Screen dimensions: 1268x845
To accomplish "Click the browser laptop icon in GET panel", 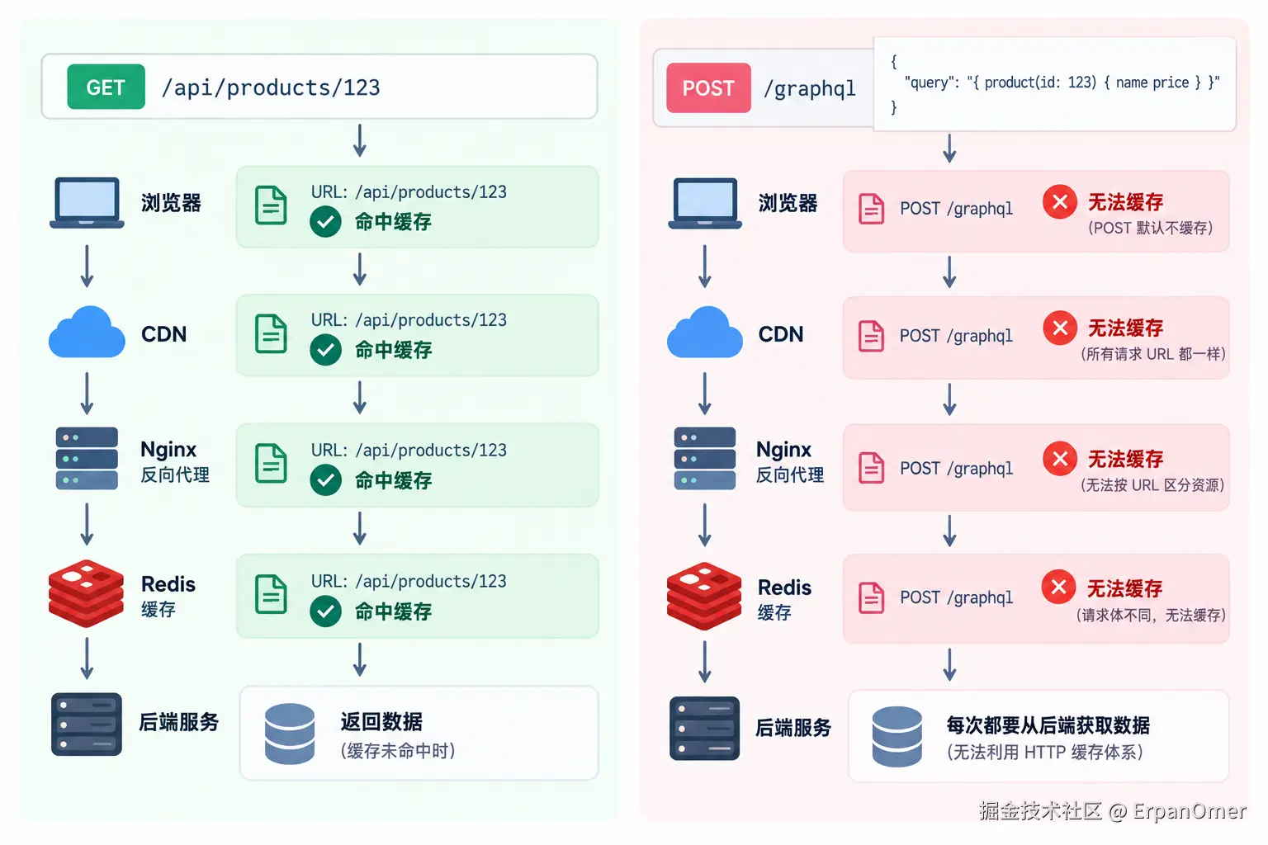I will (87, 202).
